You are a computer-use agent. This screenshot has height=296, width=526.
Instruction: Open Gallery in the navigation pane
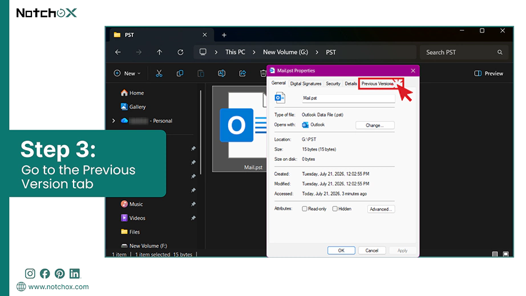click(133, 107)
